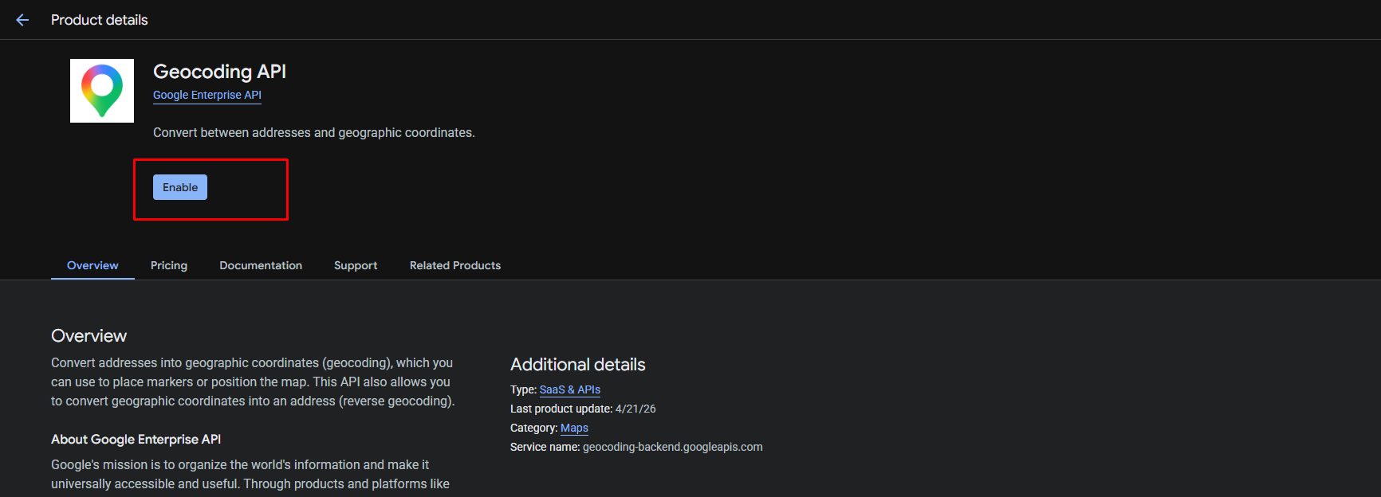Click the 'Convert between addresses and geographic coordinates' description
This screenshot has height=497, width=1381.
click(314, 133)
